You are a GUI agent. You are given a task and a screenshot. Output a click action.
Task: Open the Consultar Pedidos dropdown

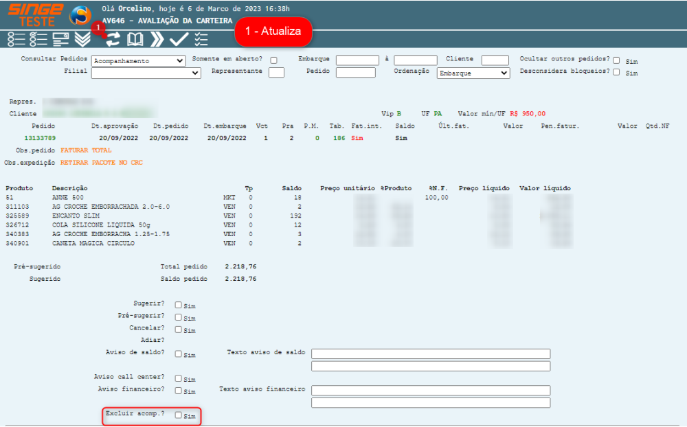(138, 60)
